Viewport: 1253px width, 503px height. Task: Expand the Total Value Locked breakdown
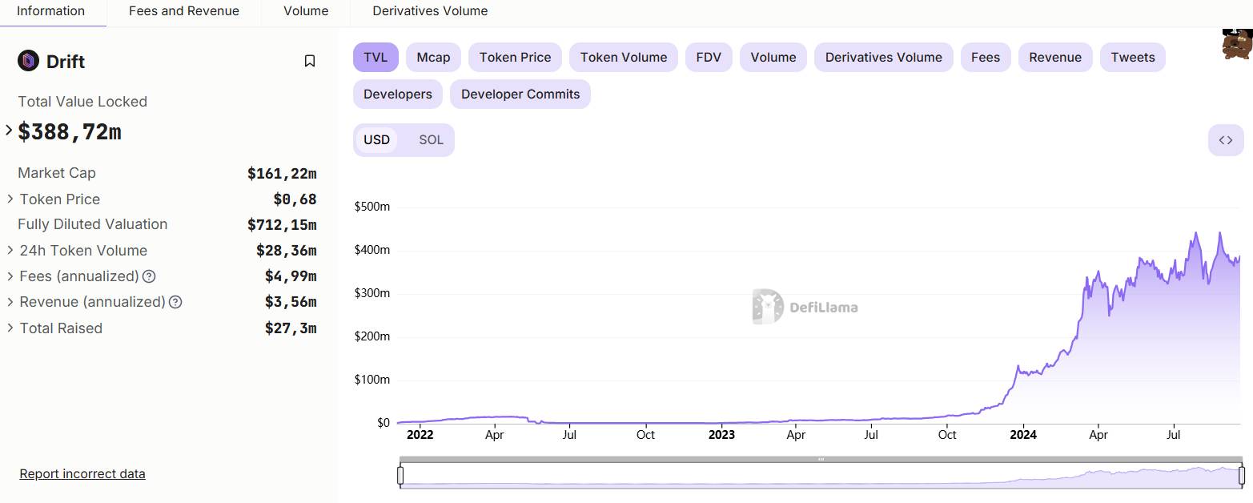[10, 130]
